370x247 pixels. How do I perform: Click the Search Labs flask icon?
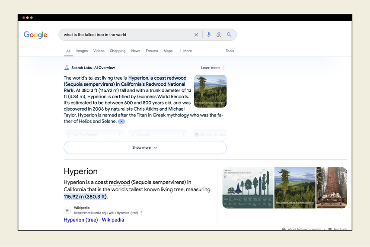click(67, 68)
